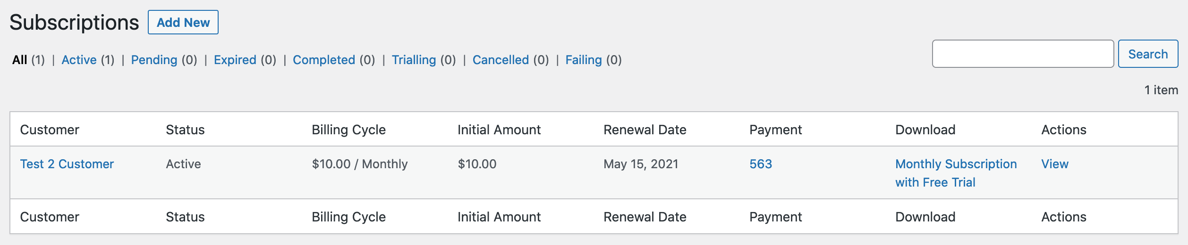Click the Customer column header at top
Viewport: 1188px width, 245px height.
click(50, 130)
